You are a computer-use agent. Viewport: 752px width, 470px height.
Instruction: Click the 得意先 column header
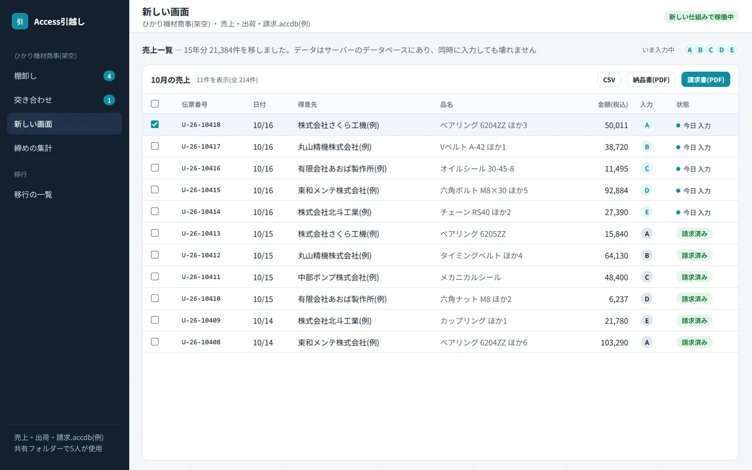coord(307,105)
